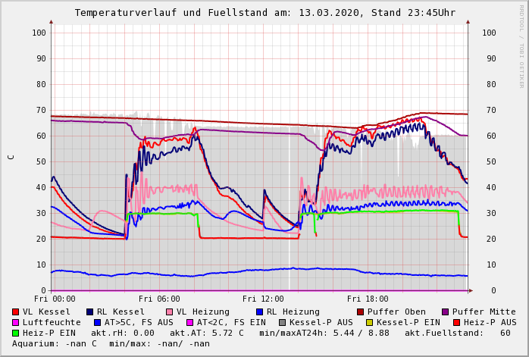Click the green Heiz-P EIN legend swatch
The width and height of the screenshot is (529, 357).
15,334
